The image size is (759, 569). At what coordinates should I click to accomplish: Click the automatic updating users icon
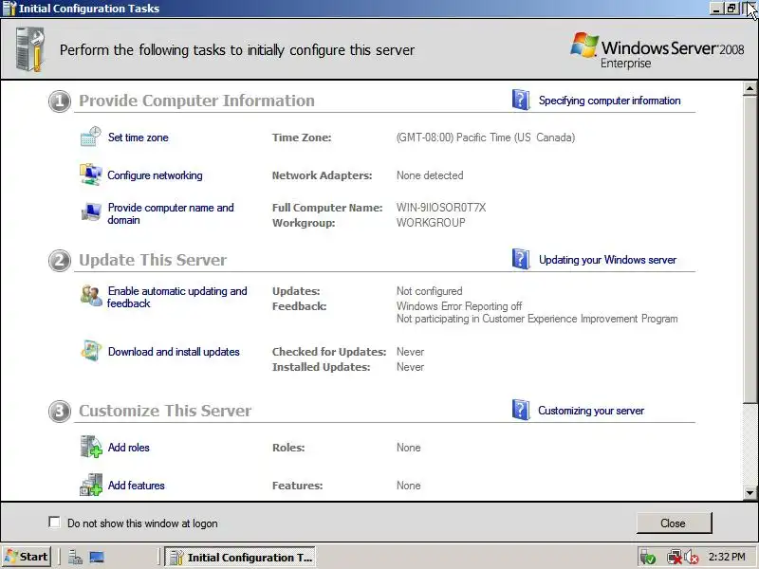coord(91,296)
